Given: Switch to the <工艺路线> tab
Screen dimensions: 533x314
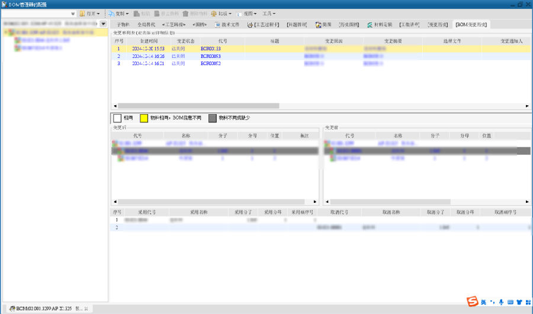Looking at the screenshot, I should (x=174, y=25).
